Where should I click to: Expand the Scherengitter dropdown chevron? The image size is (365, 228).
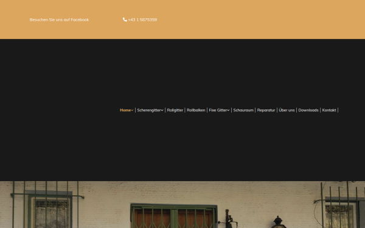pos(162,110)
